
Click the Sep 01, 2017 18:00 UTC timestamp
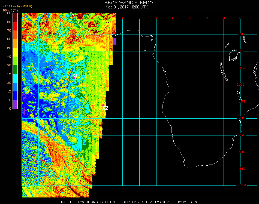[x=127, y=7]
